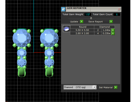Click green arrow next to Update
136x102 pixels.
[x=82, y=22]
